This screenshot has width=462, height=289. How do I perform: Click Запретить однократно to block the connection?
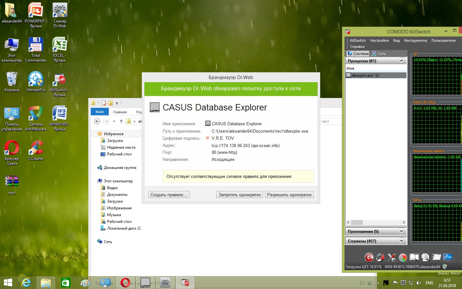[240, 195]
